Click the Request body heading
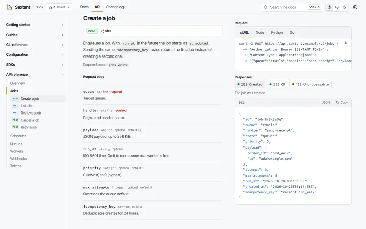The width and height of the screenshot is (366, 229). point(94,77)
